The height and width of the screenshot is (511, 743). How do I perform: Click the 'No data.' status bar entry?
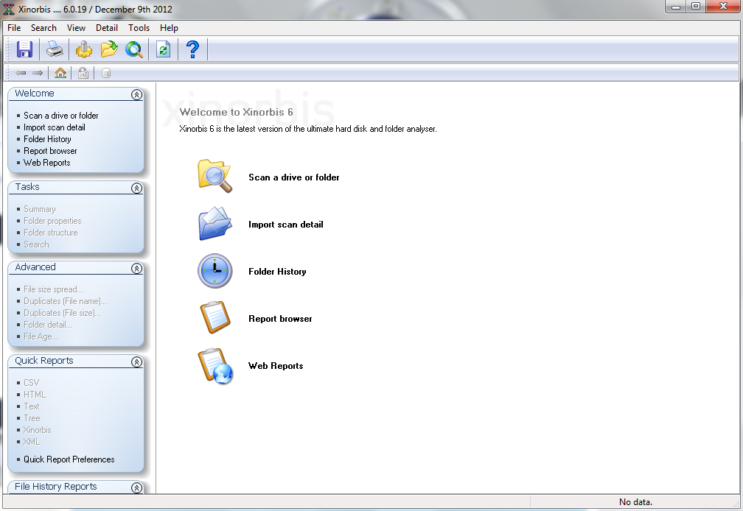click(635, 502)
